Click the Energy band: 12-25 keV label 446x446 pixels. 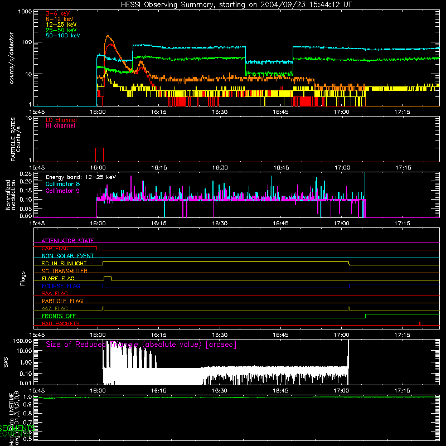tap(81, 177)
